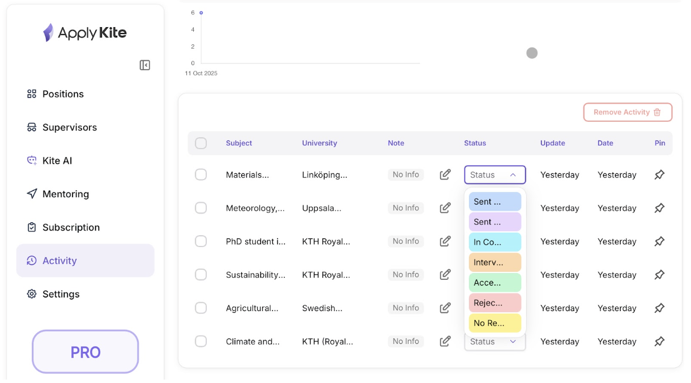Open the Supervisors page in the sidebar
691x383 pixels.
tap(69, 127)
